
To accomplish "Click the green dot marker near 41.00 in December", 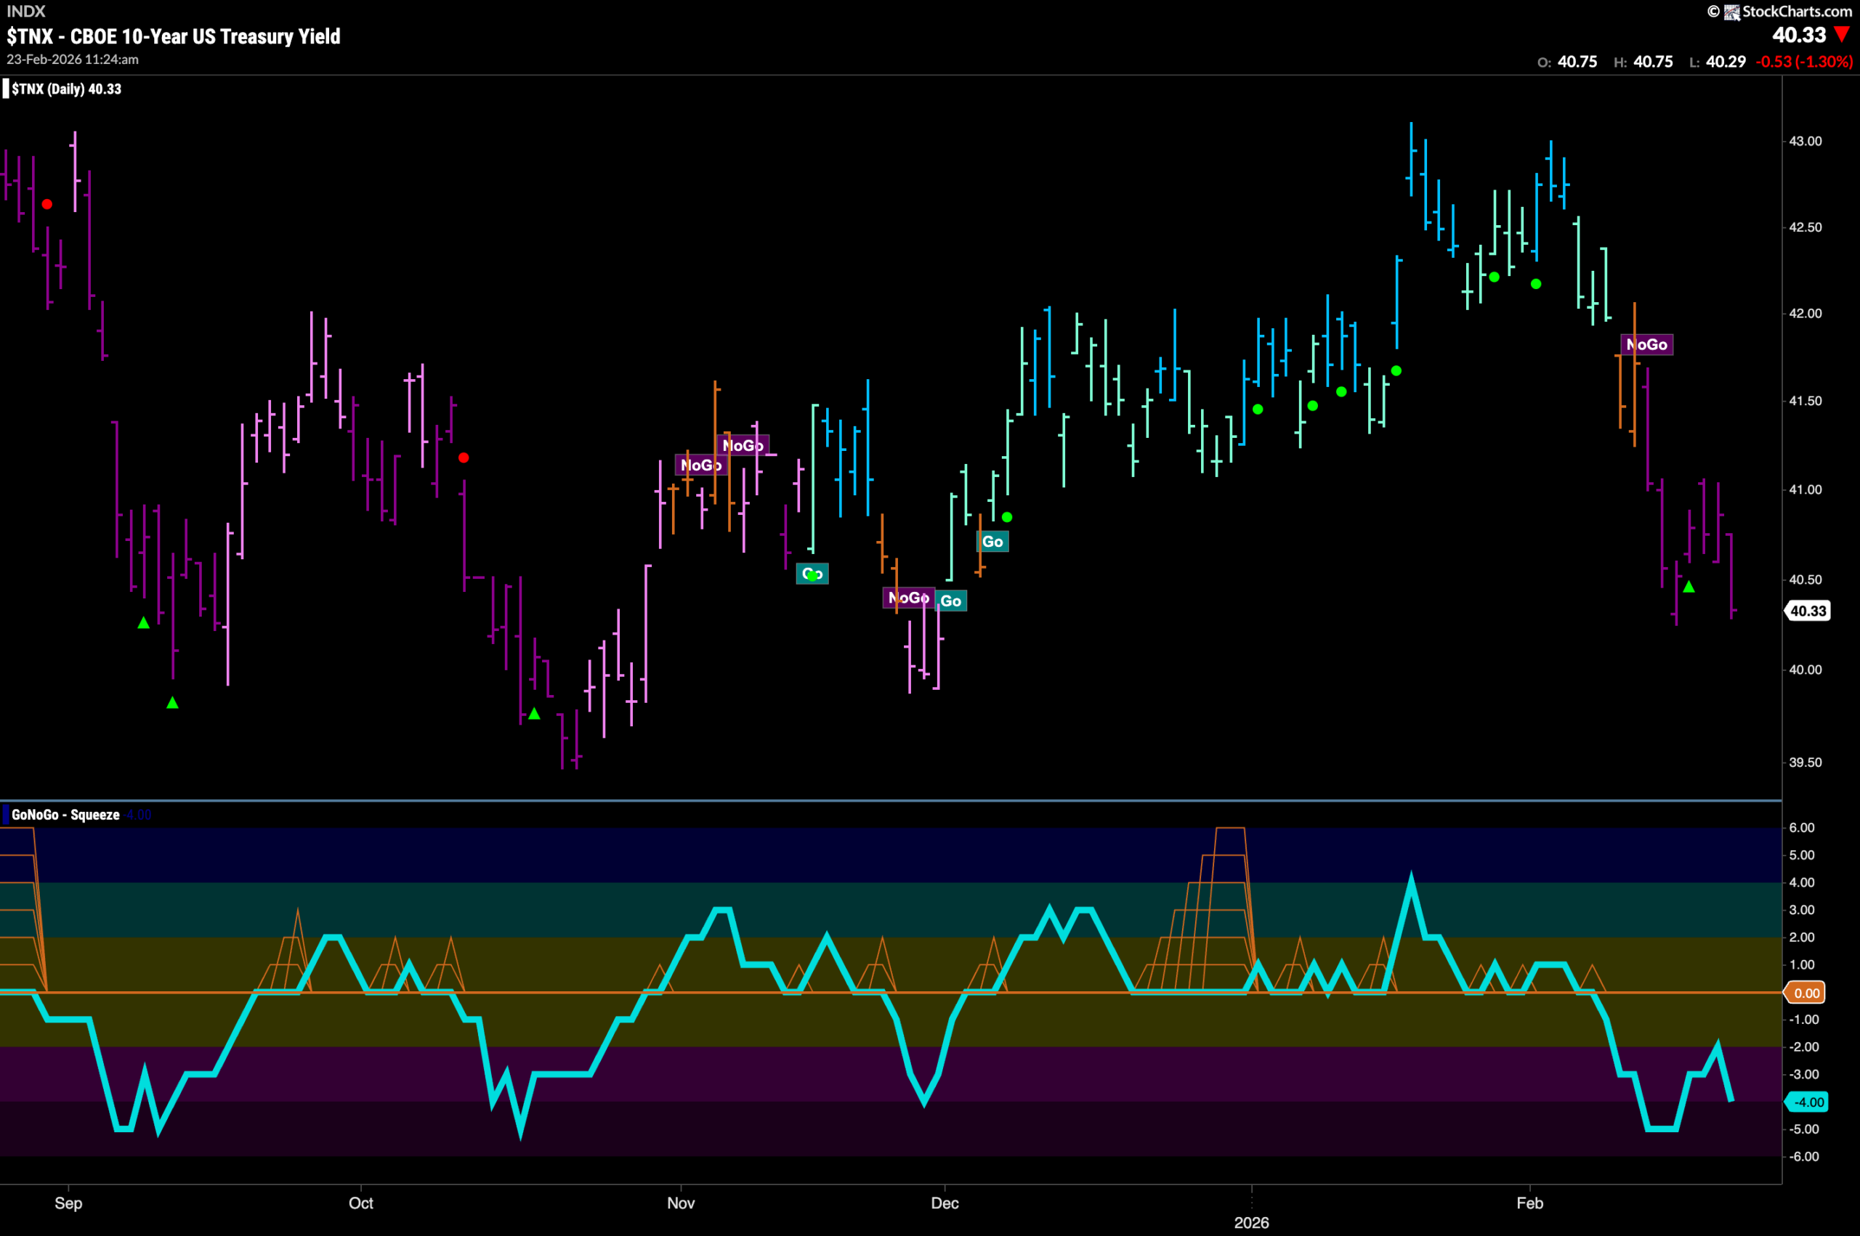I will (1007, 517).
